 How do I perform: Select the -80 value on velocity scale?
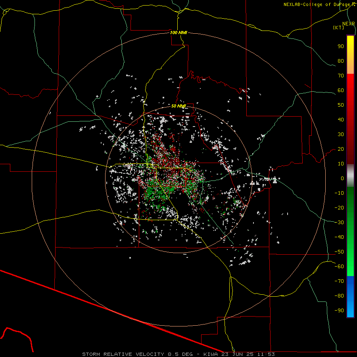pyautogui.click(x=339, y=296)
